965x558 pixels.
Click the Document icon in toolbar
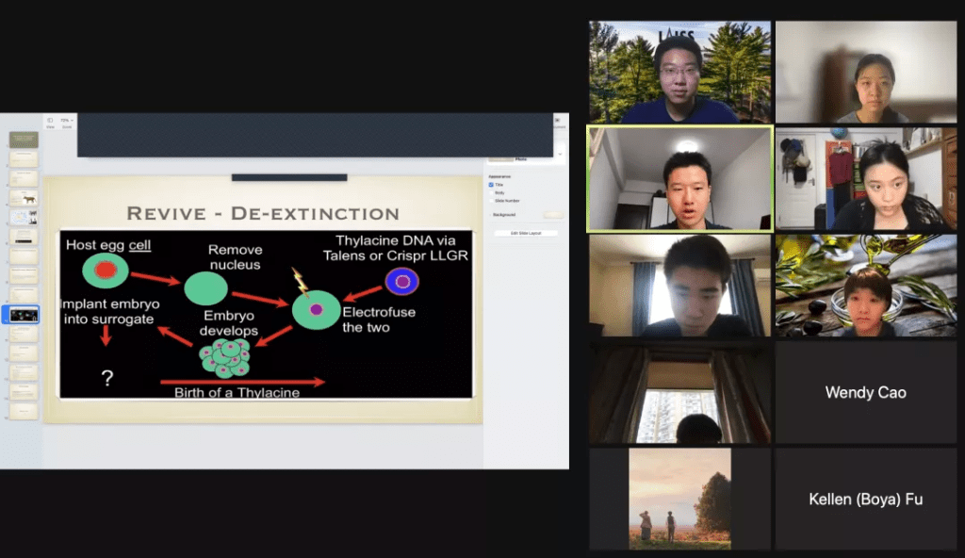click(560, 122)
